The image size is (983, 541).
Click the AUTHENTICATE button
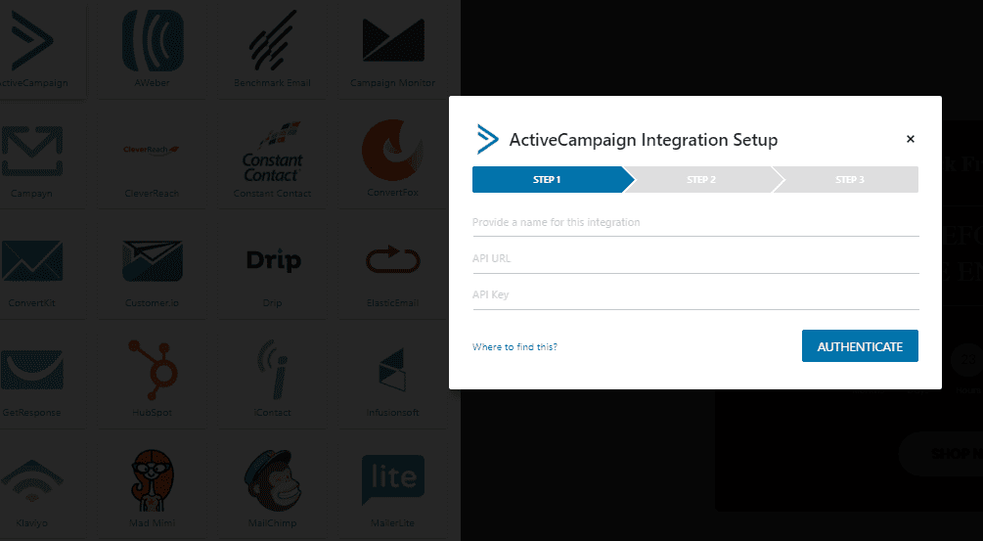860,346
